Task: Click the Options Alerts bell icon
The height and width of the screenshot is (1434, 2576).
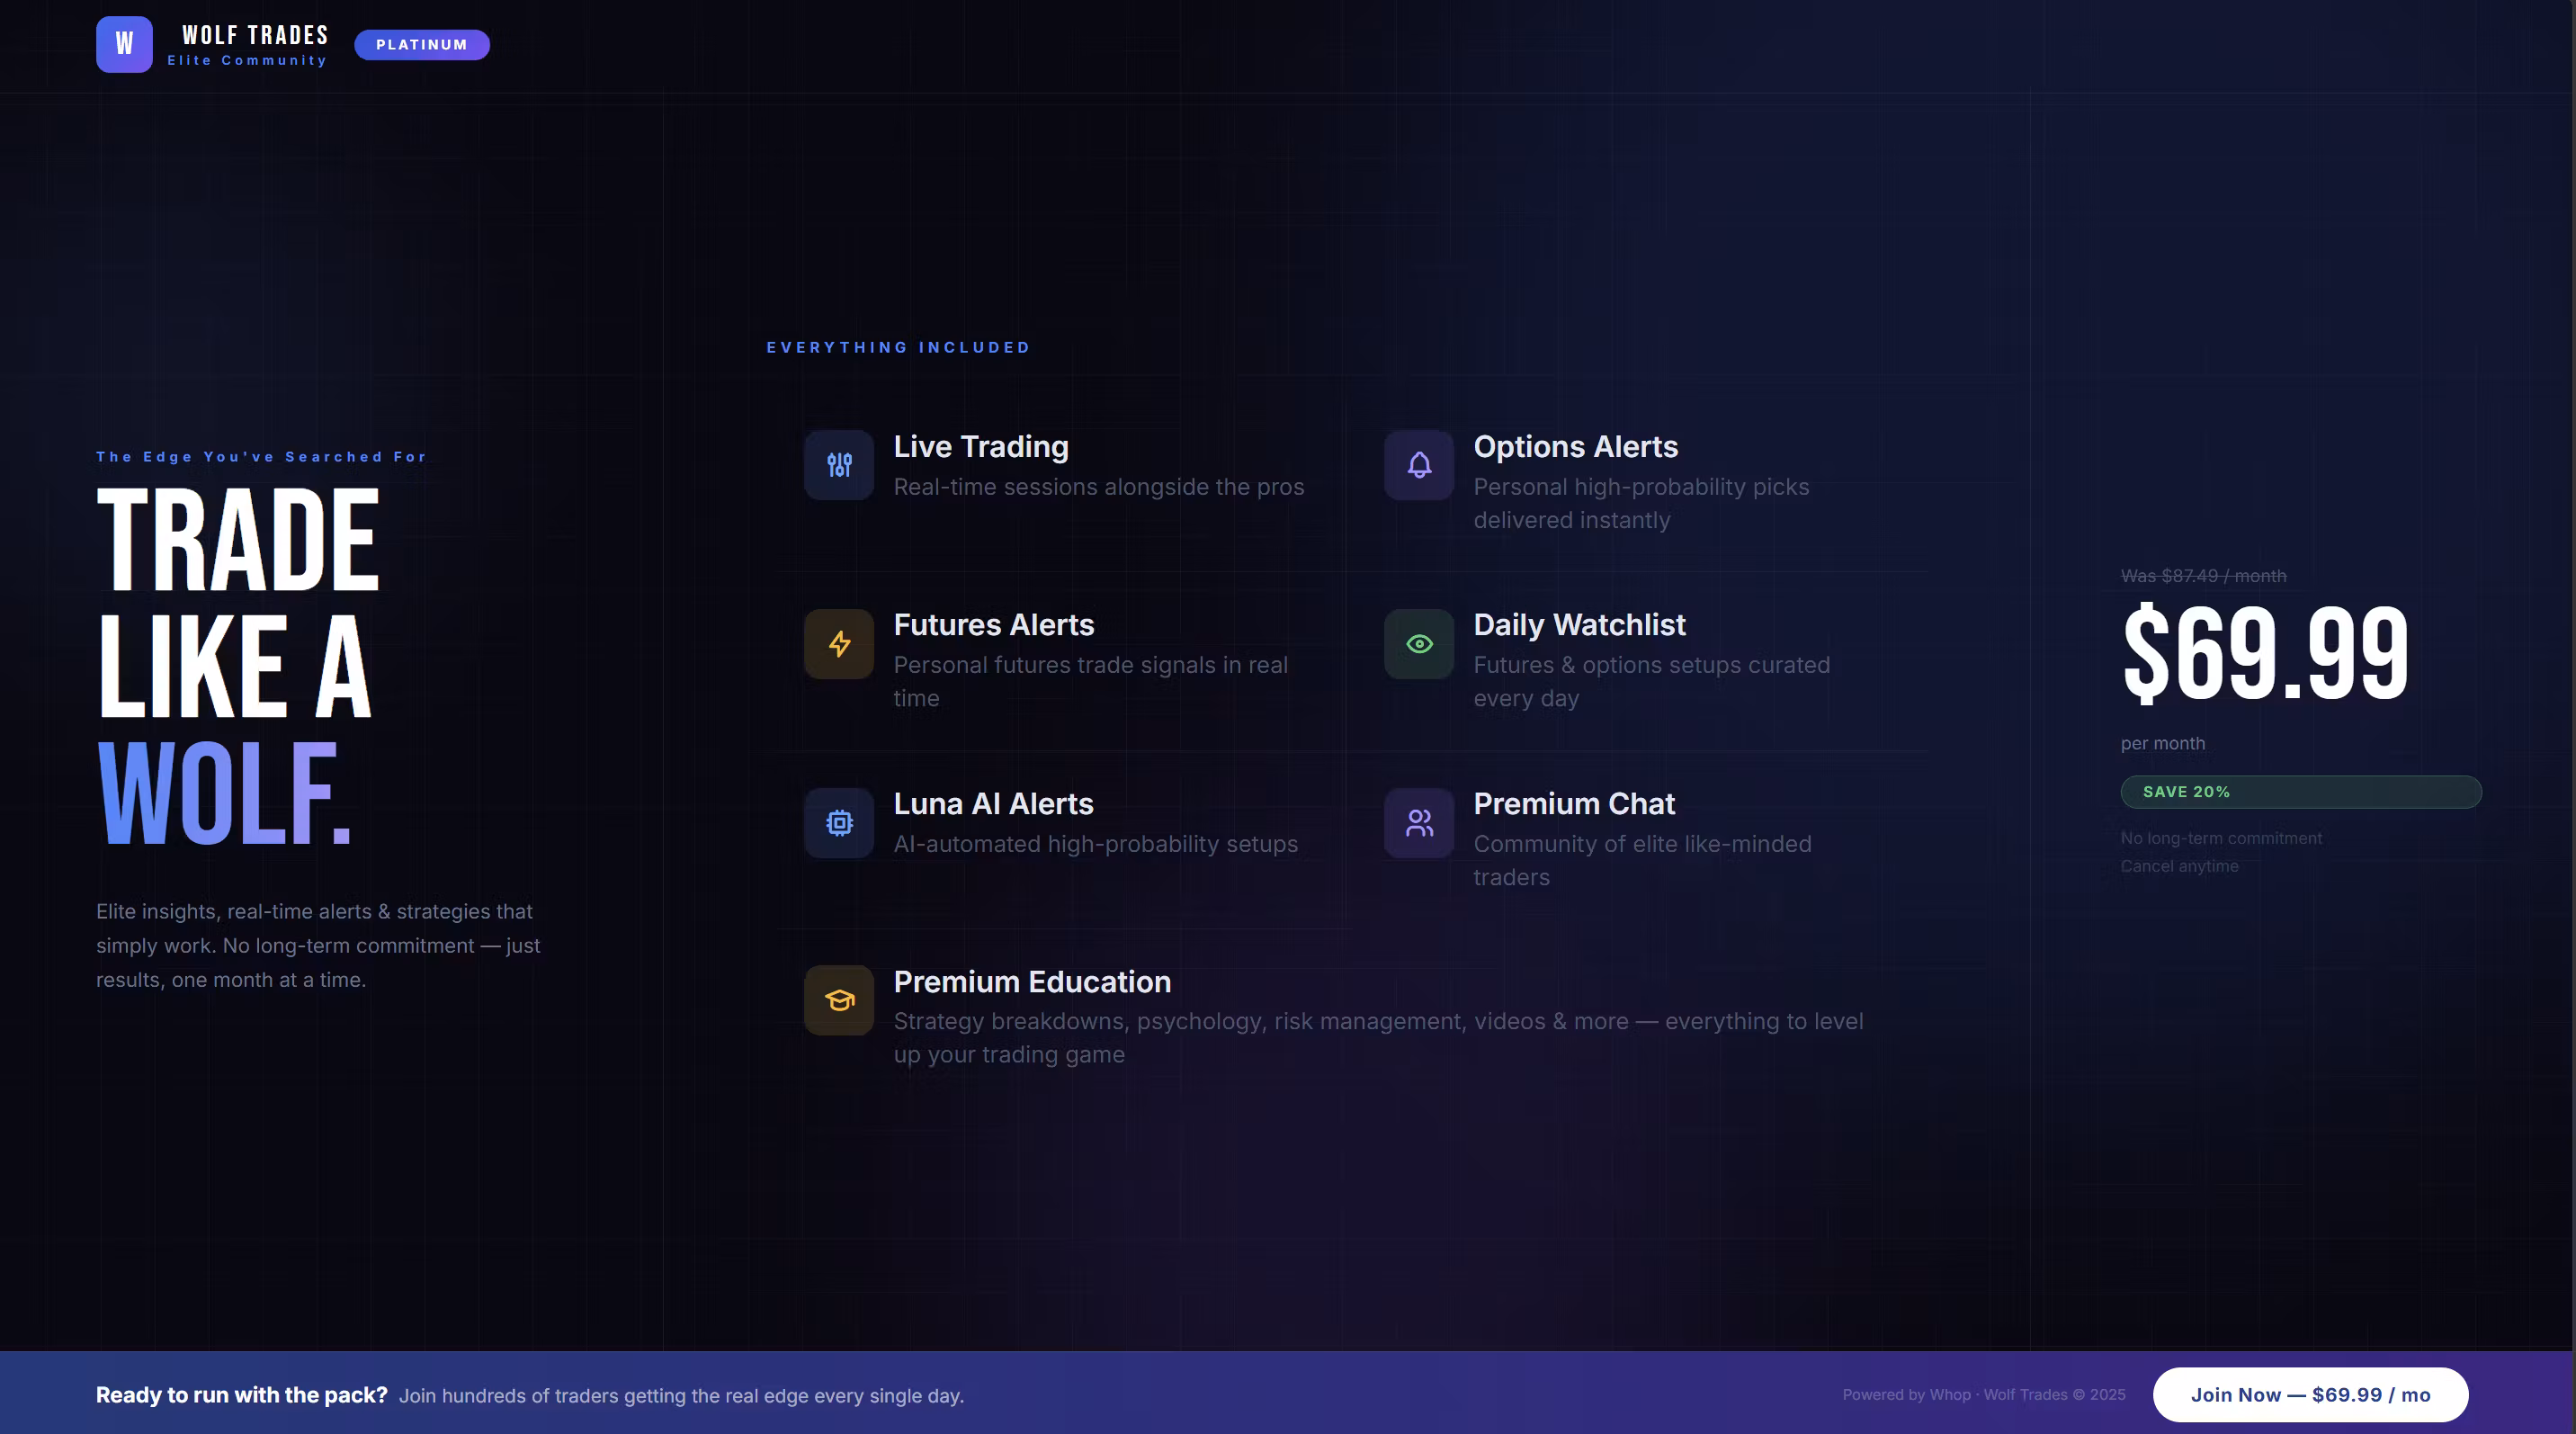Action: tap(1419, 465)
